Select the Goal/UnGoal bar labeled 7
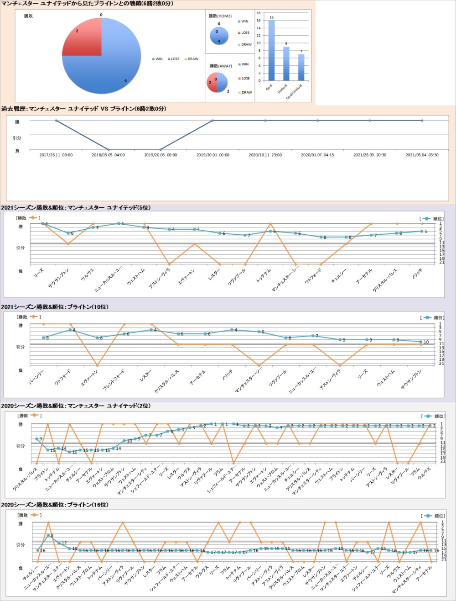 click(x=301, y=68)
